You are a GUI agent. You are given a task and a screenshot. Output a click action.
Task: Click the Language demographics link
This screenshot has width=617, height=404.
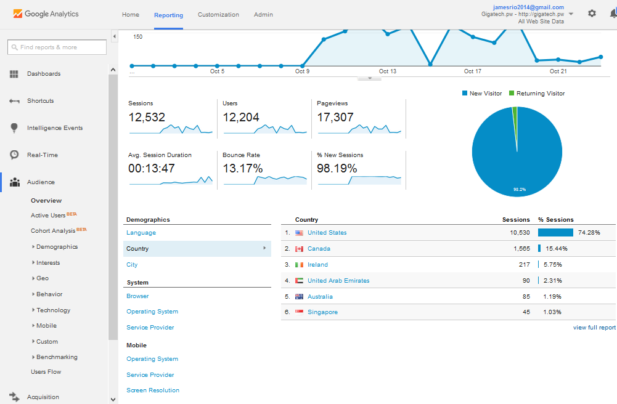pyautogui.click(x=141, y=233)
